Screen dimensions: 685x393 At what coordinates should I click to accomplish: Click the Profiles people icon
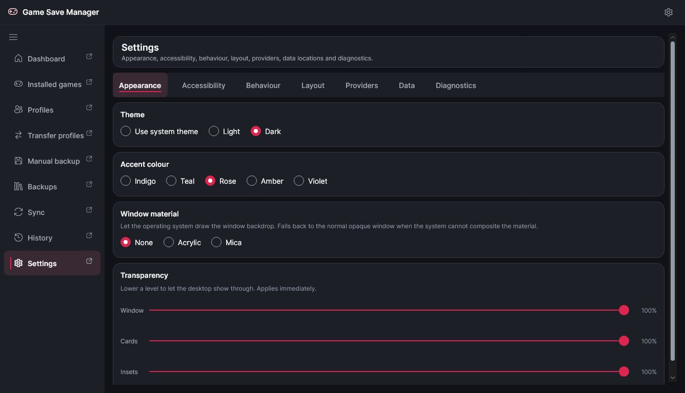click(x=18, y=110)
